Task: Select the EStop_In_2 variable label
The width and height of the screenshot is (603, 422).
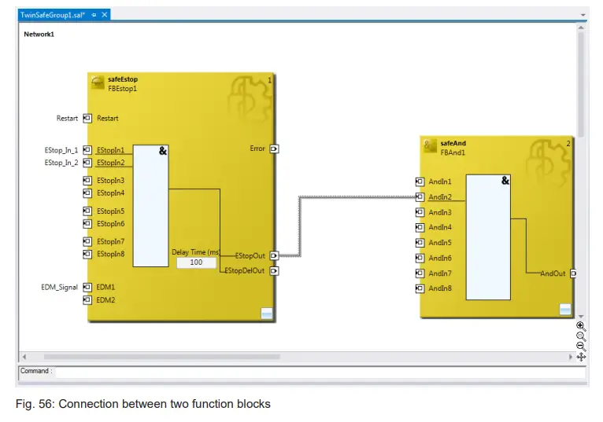Action: [61, 163]
